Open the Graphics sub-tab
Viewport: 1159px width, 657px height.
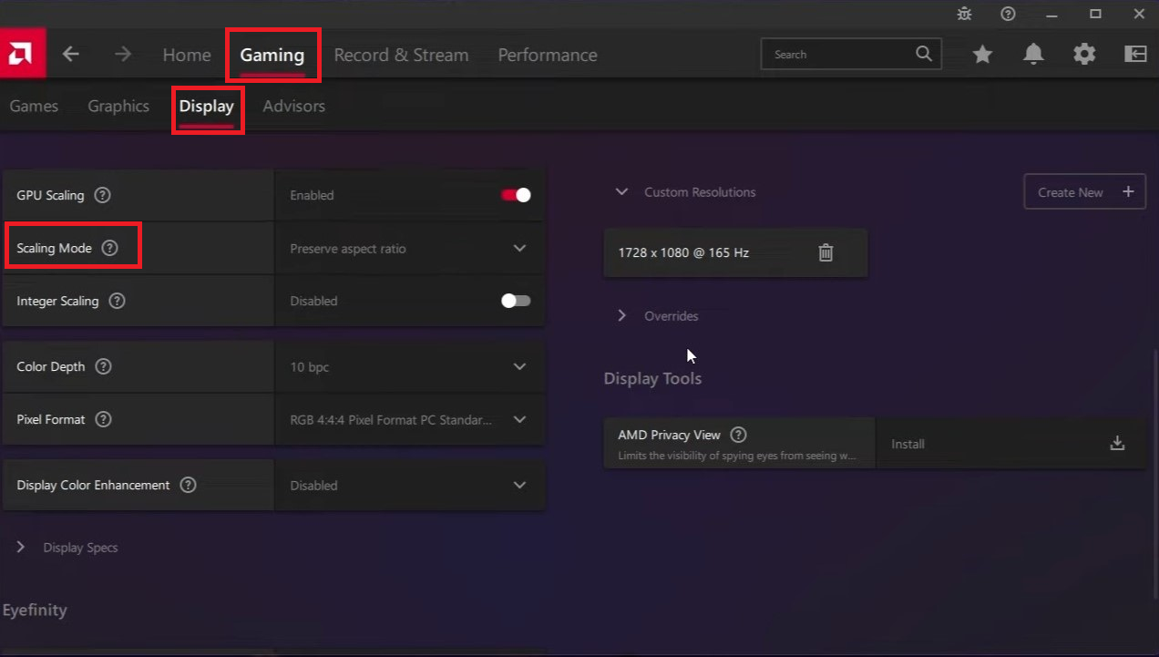click(x=118, y=106)
